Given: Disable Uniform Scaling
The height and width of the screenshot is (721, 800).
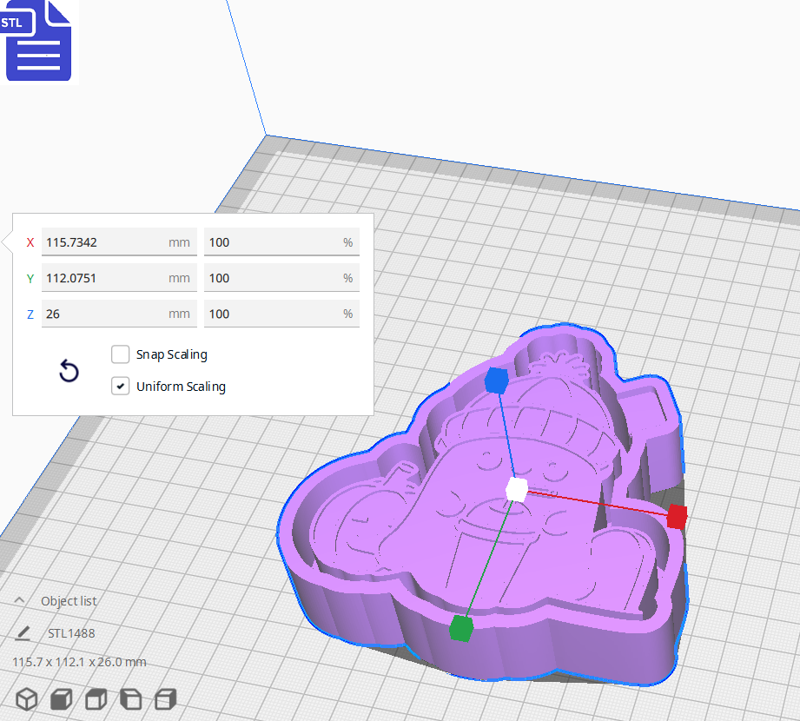Looking at the screenshot, I should coord(120,386).
